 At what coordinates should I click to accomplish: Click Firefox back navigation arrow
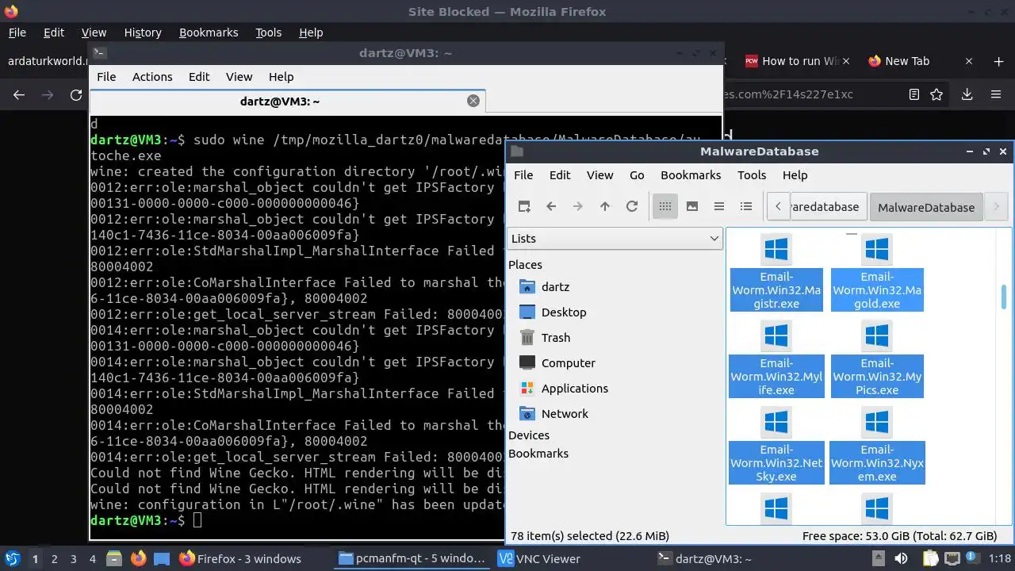[19, 94]
